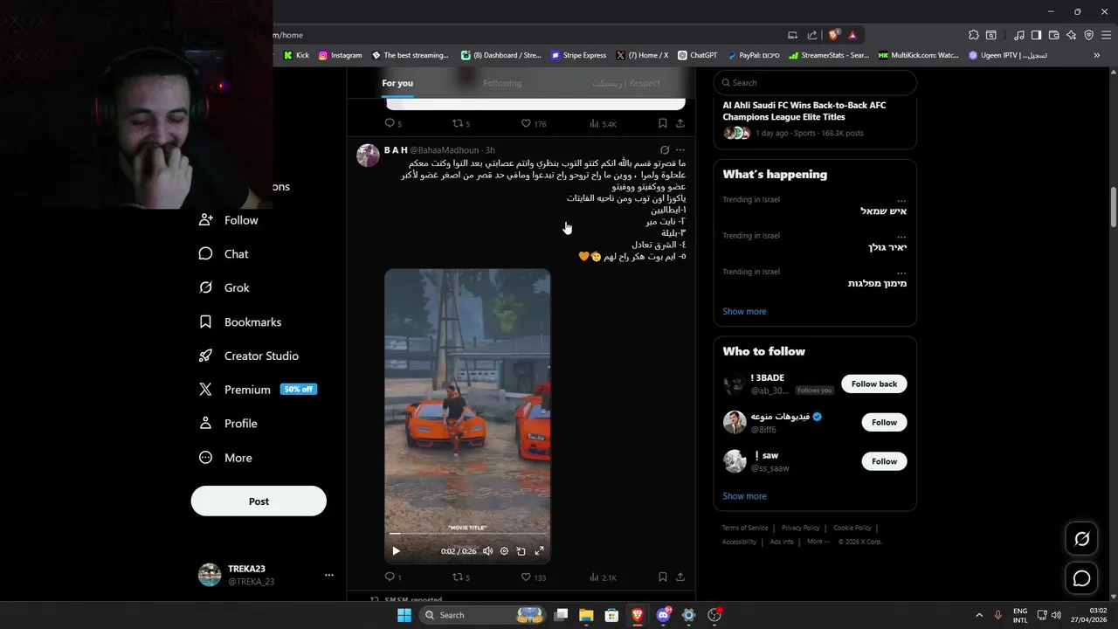Viewport: 1118px width, 629px height.
Task: Switch to the Respect list tab
Action: (626, 83)
